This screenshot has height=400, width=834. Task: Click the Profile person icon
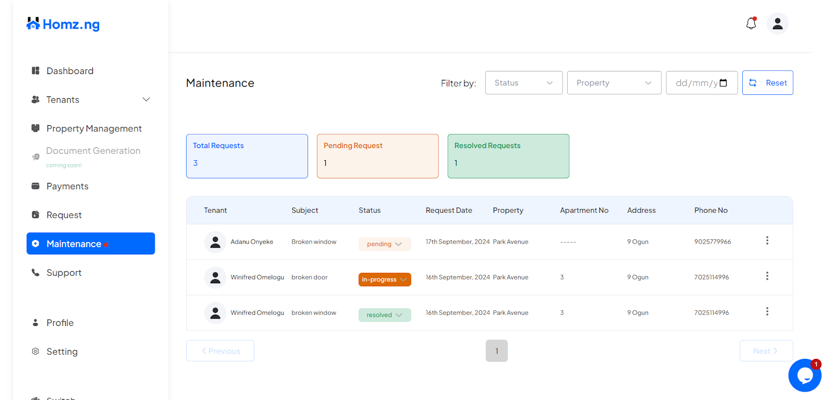point(35,323)
